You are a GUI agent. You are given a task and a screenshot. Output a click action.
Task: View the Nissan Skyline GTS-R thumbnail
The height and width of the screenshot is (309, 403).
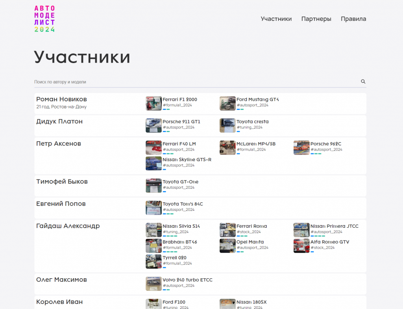click(x=153, y=163)
